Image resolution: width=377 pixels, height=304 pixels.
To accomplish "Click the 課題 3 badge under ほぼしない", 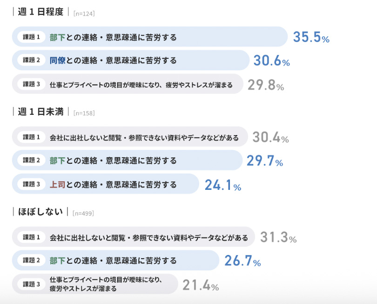I will pos(32,284).
